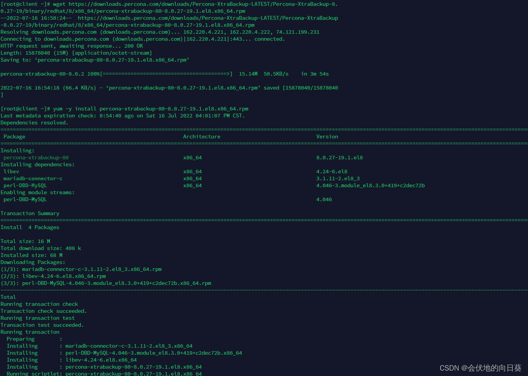Click 'Transaction check succeeded.' line
Viewport: 528px width, 376px height.
click(44, 311)
